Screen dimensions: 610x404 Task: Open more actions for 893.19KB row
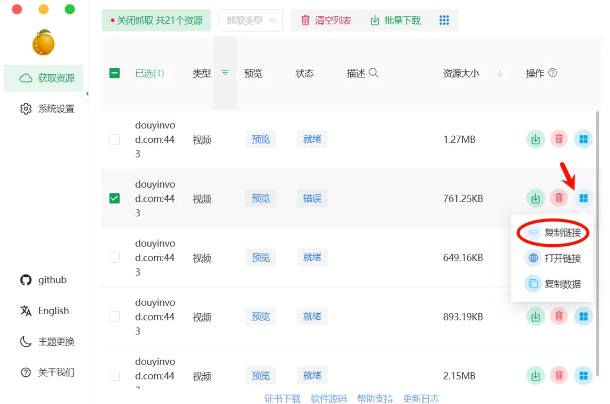point(583,317)
